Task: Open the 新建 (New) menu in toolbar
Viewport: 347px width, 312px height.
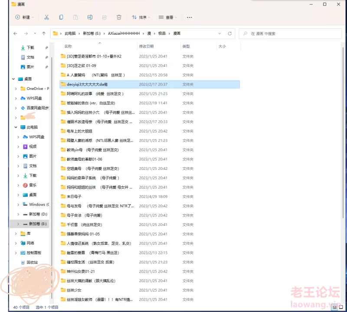Action: 24,17
